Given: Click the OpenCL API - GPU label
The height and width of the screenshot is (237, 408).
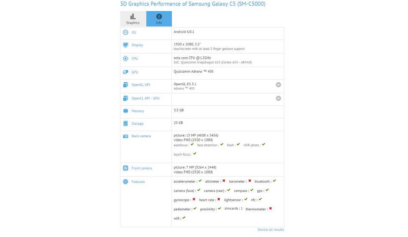Looking at the screenshot, I should tap(146, 98).
